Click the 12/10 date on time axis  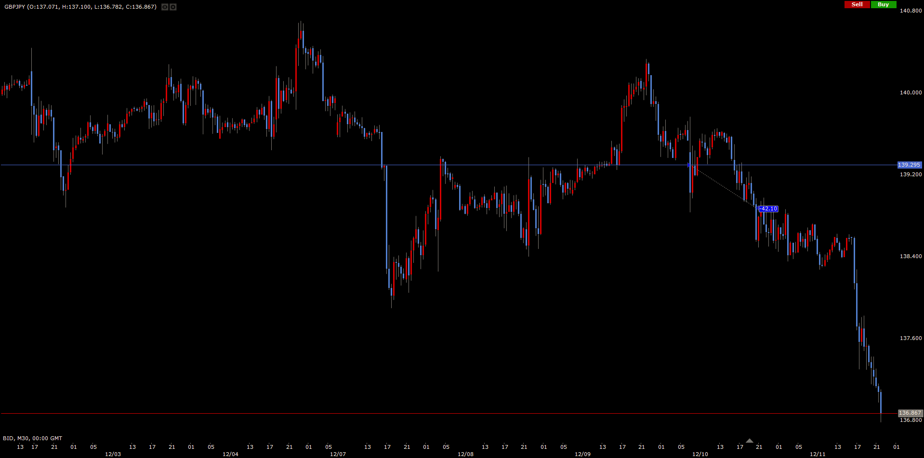click(700, 454)
